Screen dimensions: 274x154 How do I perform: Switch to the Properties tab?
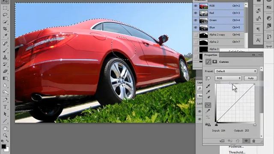coord(211,55)
